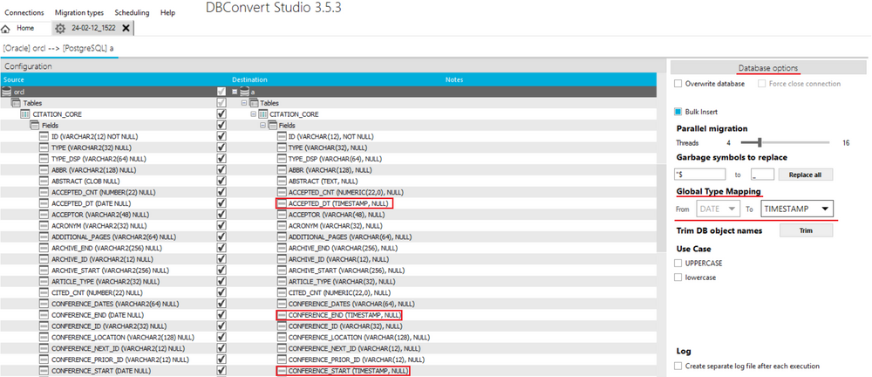
Task: Click field icon of destination CONFERENCE_END (TIMESTAMP, NULL)
Action: click(x=282, y=315)
